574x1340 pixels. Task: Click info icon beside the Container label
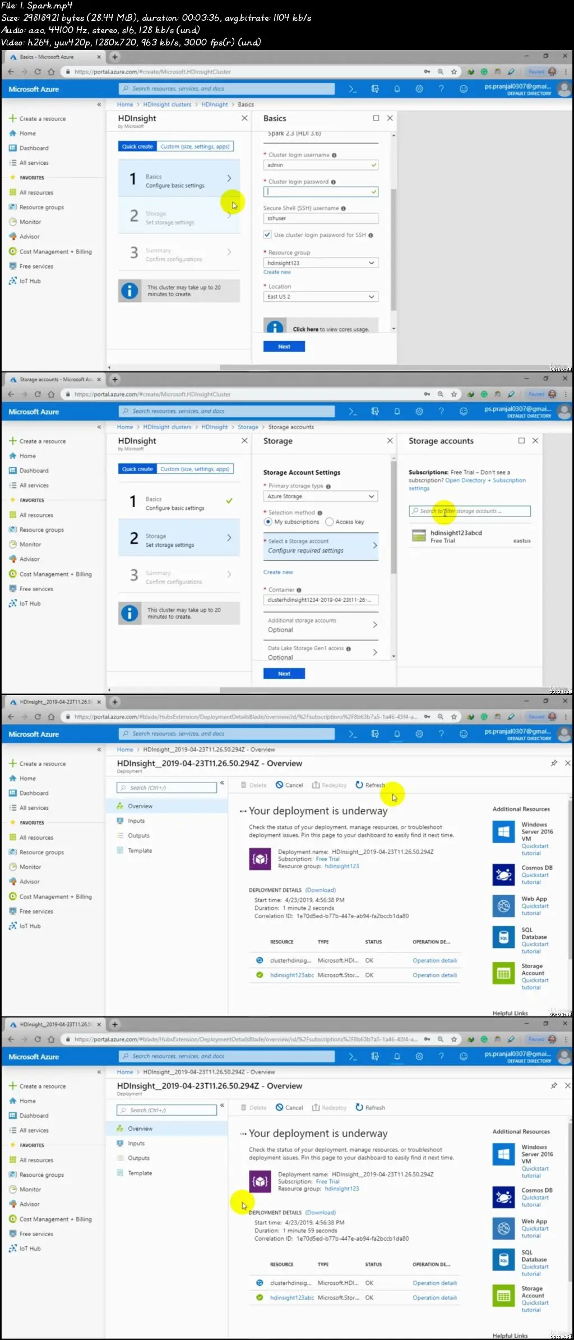[x=299, y=590]
